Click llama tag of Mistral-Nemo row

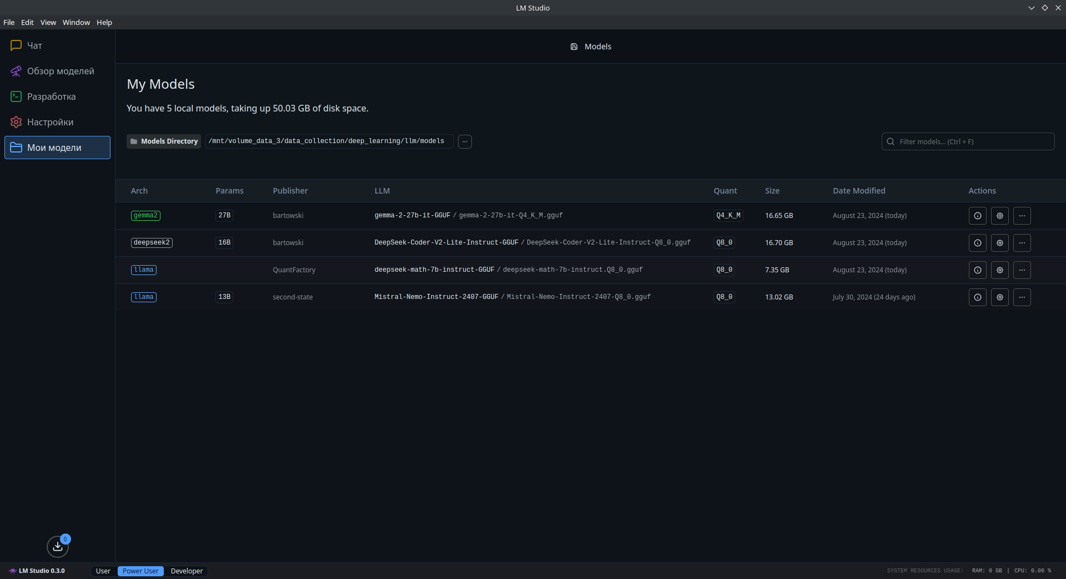pyautogui.click(x=144, y=297)
